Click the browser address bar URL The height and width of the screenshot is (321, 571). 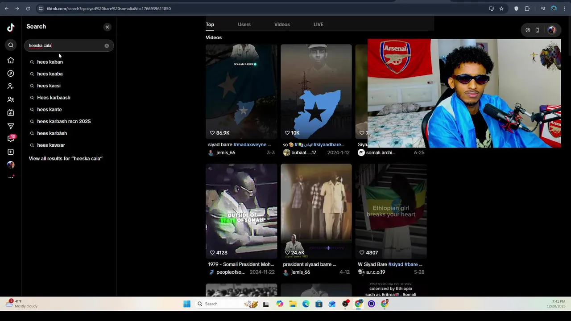pyautogui.click(x=108, y=8)
